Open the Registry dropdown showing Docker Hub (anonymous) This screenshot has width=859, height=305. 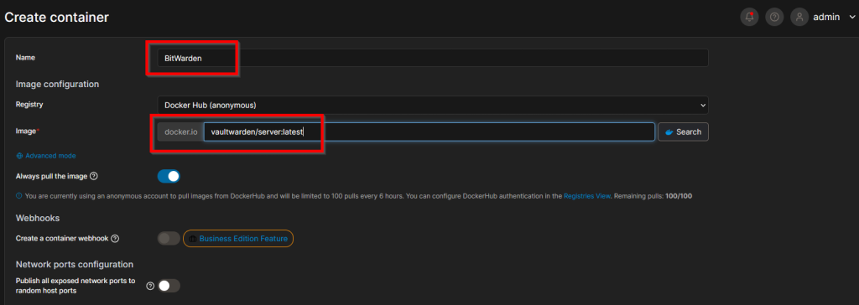click(433, 105)
